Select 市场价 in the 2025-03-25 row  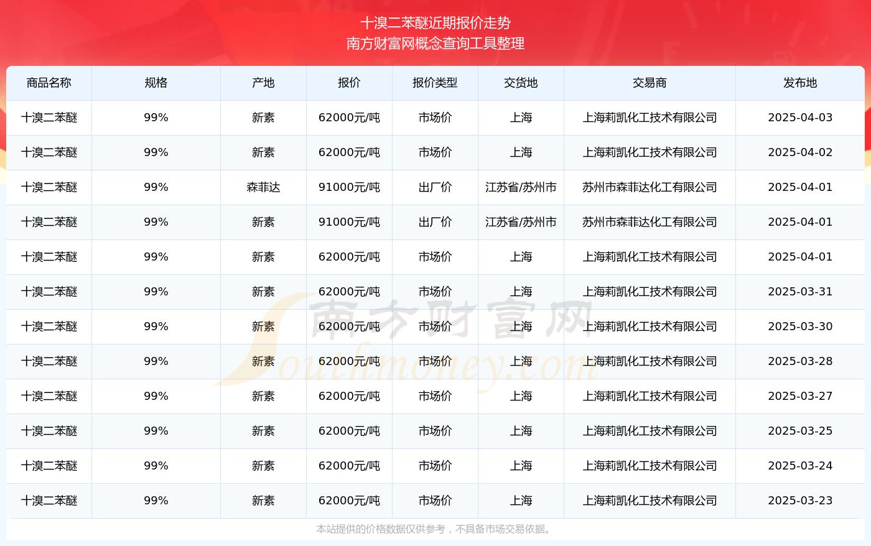tap(435, 431)
